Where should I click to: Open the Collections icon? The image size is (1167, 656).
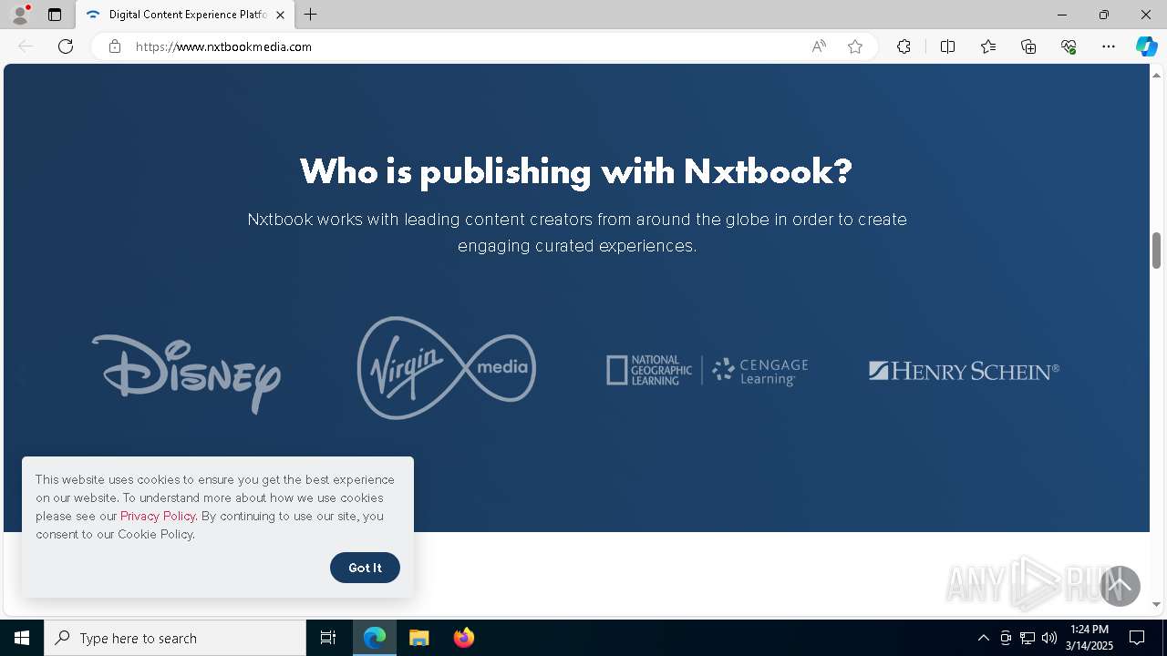coord(1028,46)
